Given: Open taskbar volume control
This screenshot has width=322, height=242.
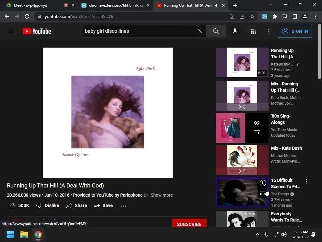Looking at the screenshot, I should 284,234.
